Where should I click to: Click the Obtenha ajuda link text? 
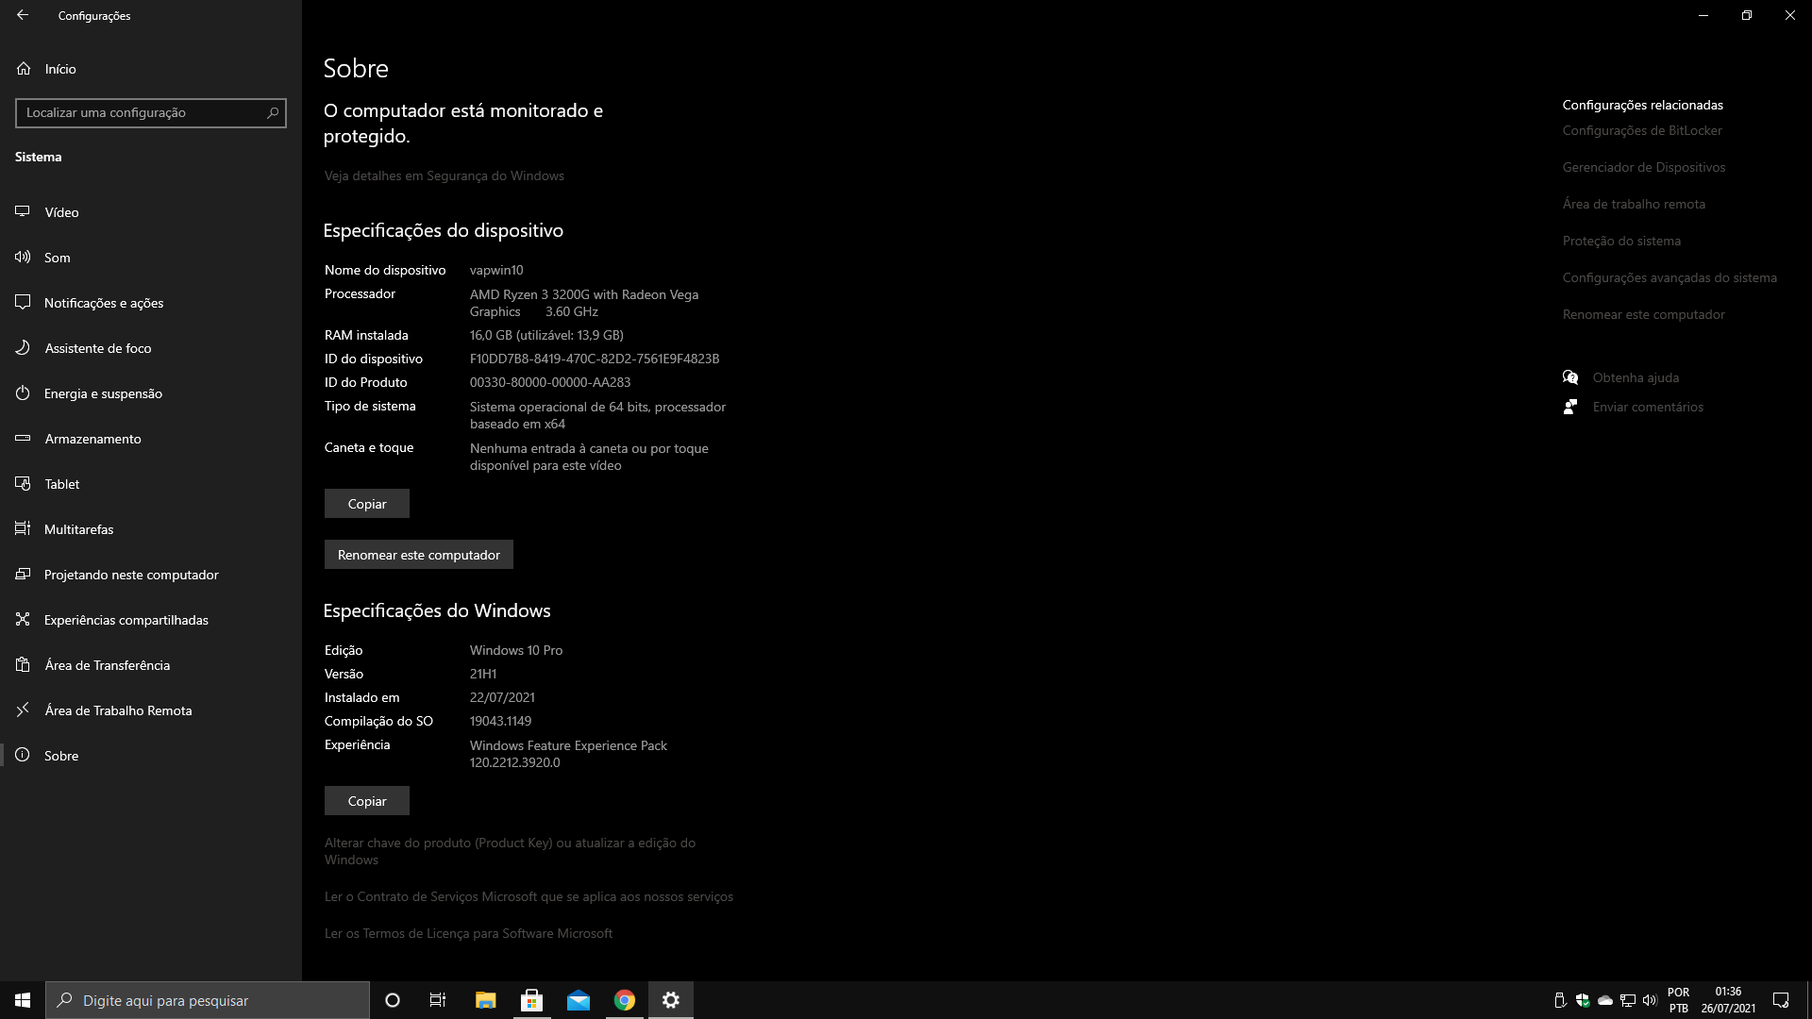point(1636,377)
